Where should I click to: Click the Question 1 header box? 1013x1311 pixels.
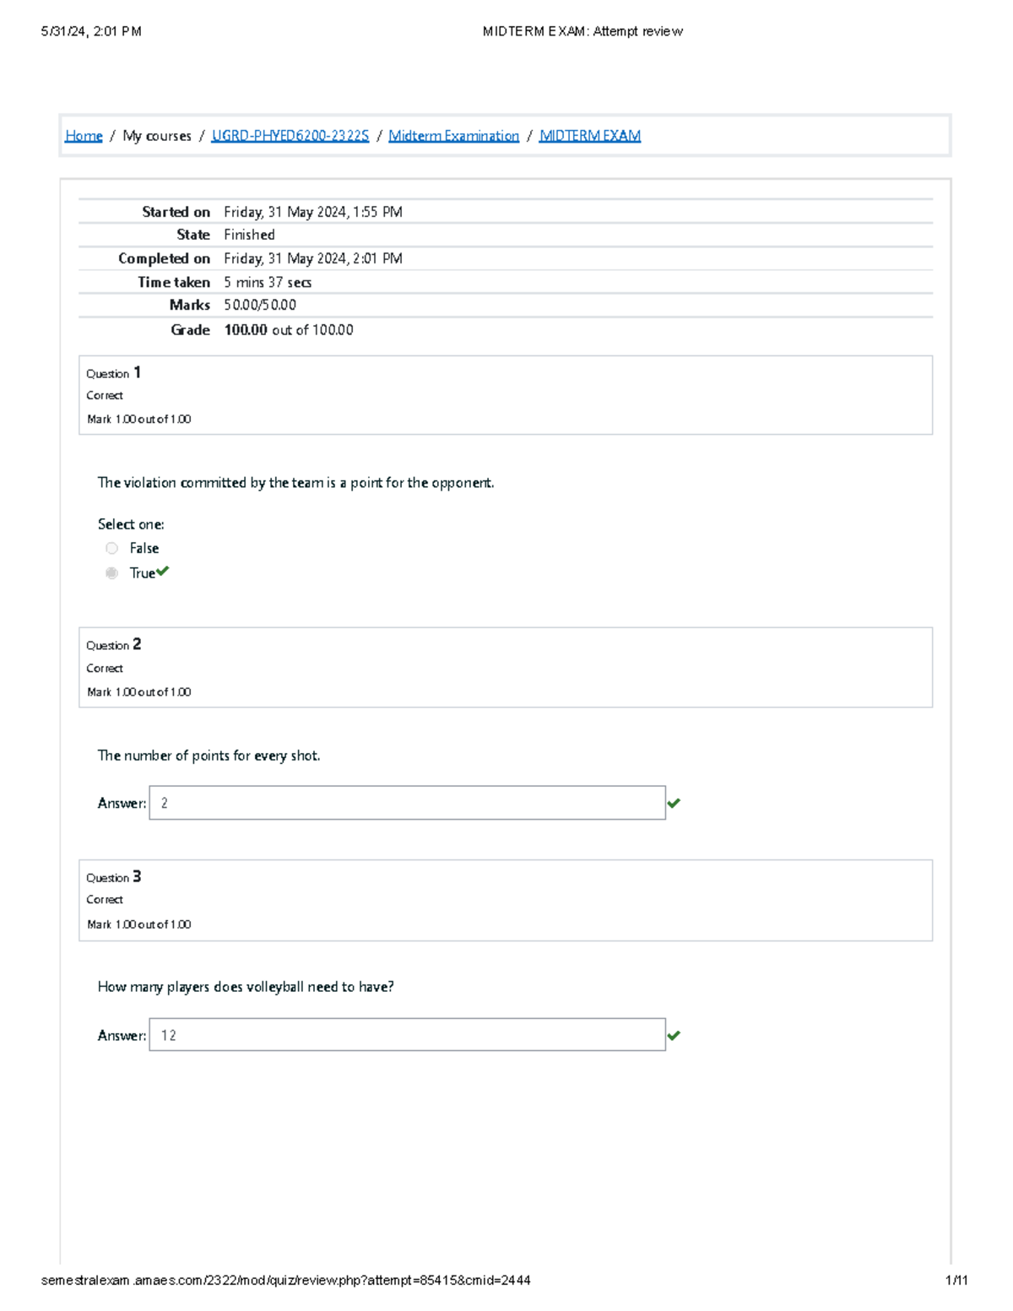(505, 394)
